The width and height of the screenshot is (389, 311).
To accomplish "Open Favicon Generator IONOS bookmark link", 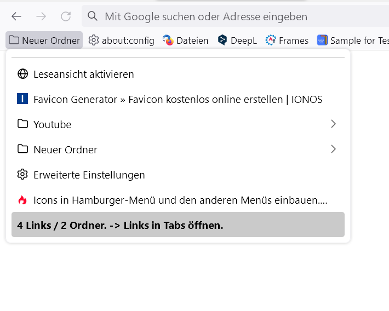I will pos(178,99).
